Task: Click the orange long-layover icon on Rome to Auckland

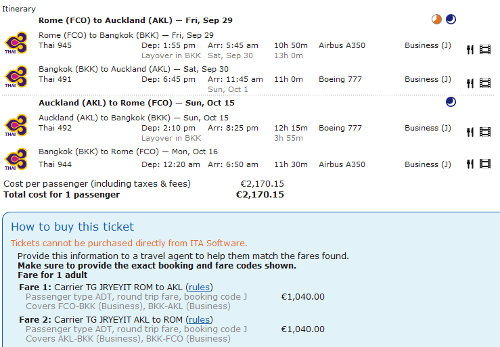Action: coord(437,20)
